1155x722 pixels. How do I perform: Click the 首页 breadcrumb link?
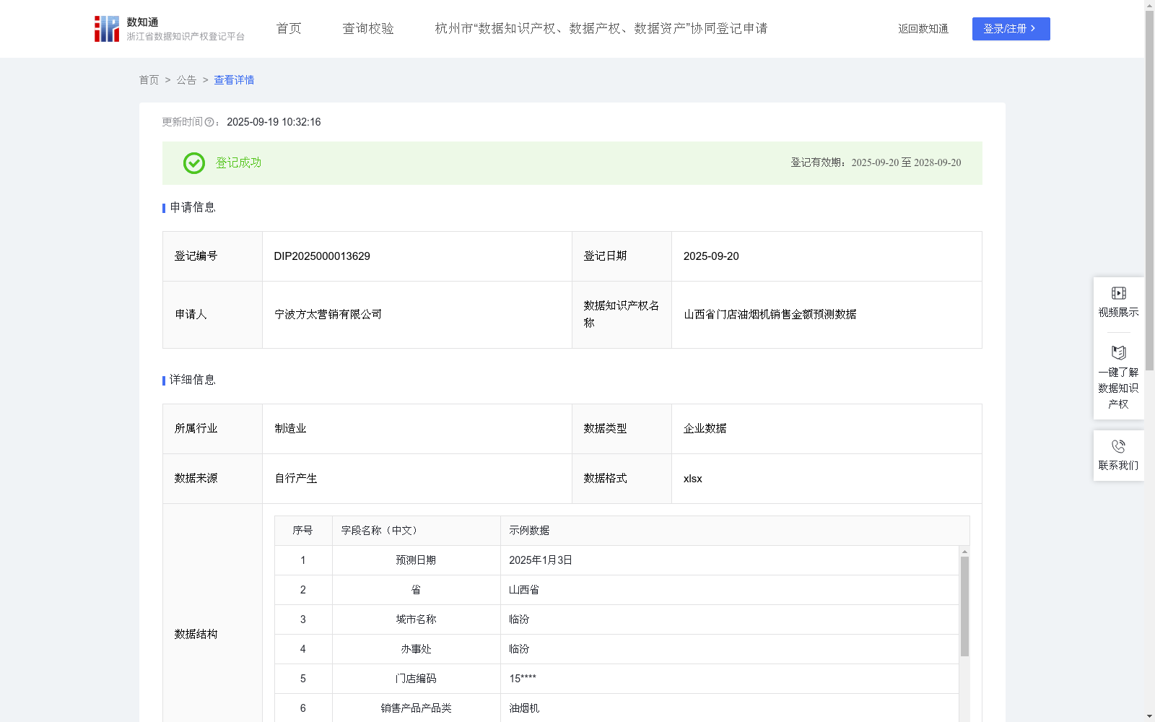click(x=149, y=80)
